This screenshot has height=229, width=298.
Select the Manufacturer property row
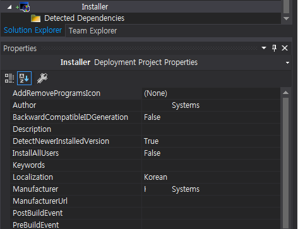pos(76,189)
